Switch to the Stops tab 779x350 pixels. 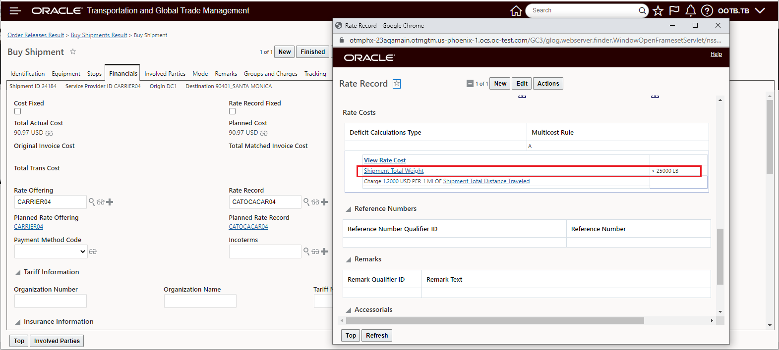pyautogui.click(x=94, y=74)
